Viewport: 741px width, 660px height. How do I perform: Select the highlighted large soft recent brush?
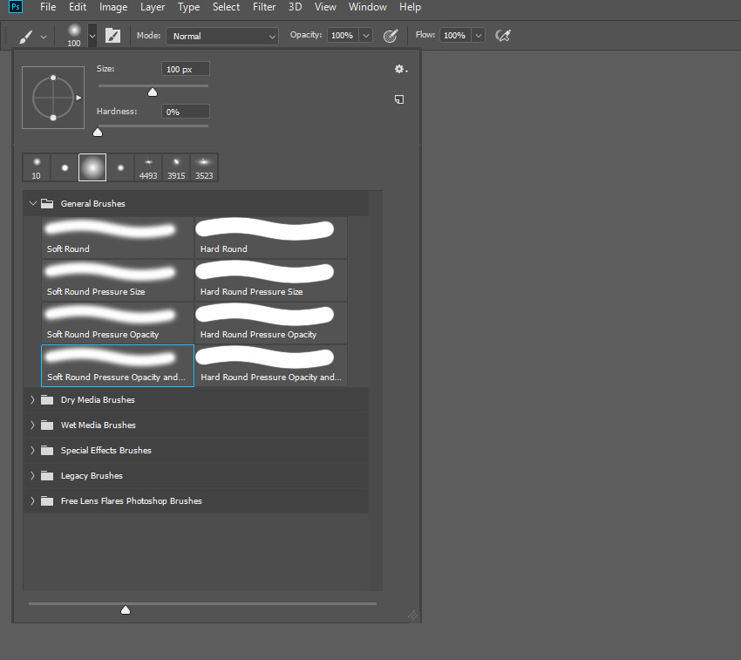(92, 167)
